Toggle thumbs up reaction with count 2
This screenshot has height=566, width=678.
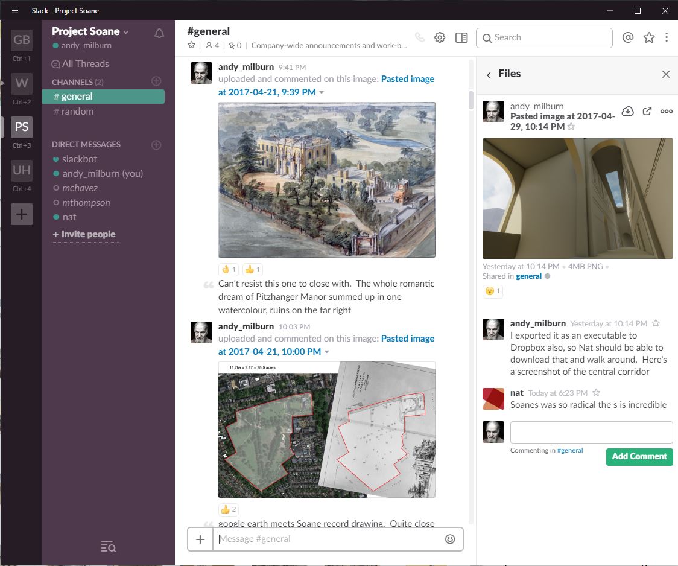(228, 509)
